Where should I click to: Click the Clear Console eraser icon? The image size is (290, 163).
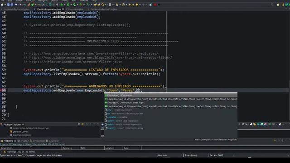251,125
